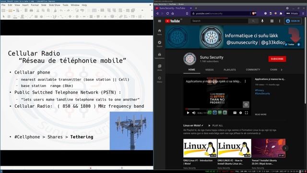307x173 pixels.
Task: Enter fullscreen on the video player
Action: tap(247, 113)
